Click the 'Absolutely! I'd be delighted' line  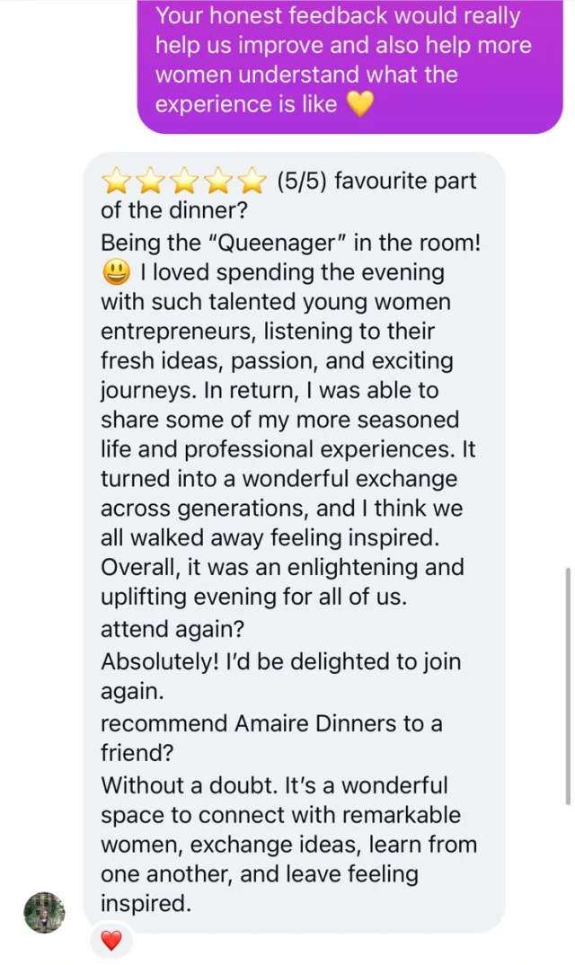tap(280, 661)
